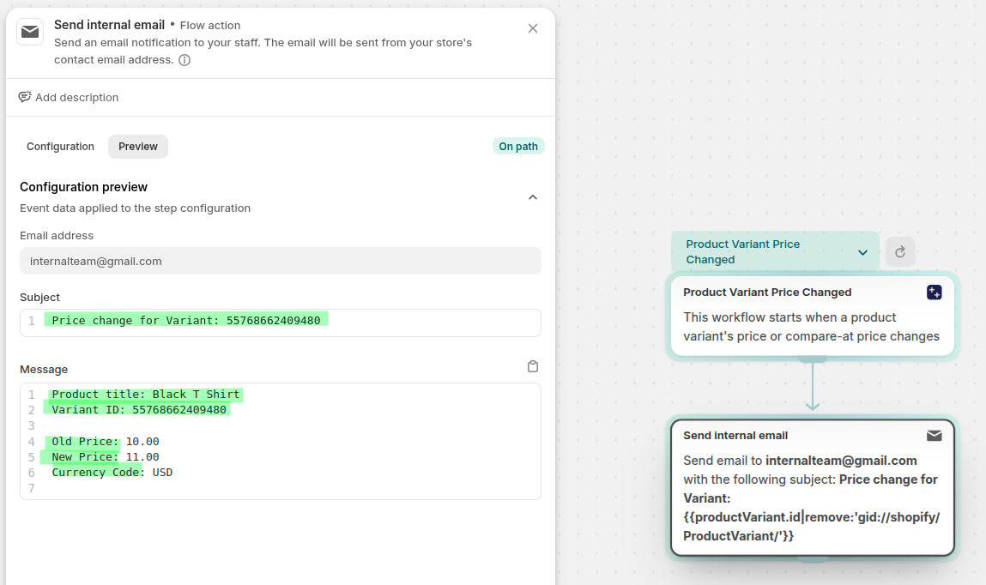
Task: Click the info icon beside the contact email description
Action: tap(184, 60)
